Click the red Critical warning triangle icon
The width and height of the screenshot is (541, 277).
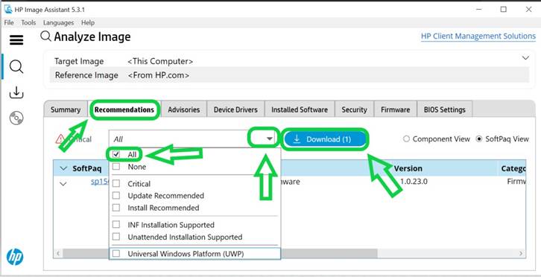tap(60, 139)
